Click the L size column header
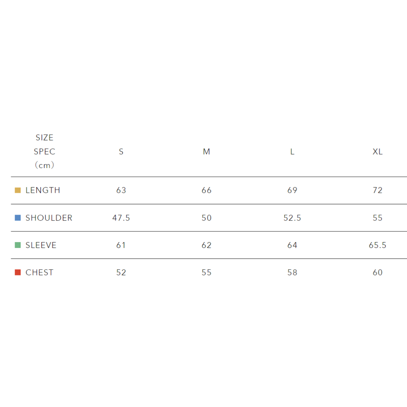This screenshot has width=407, height=407. [x=292, y=152]
